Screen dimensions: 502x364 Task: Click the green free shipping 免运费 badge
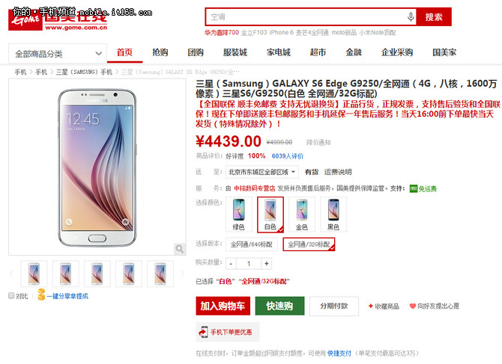(x=423, y=188)
